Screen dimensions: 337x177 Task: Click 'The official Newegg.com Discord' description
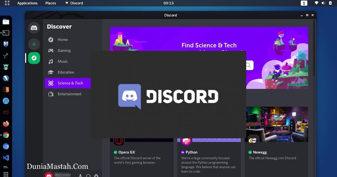[272, 158]
